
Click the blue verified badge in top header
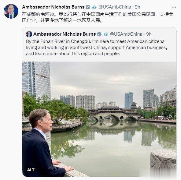tap(88, 7)
